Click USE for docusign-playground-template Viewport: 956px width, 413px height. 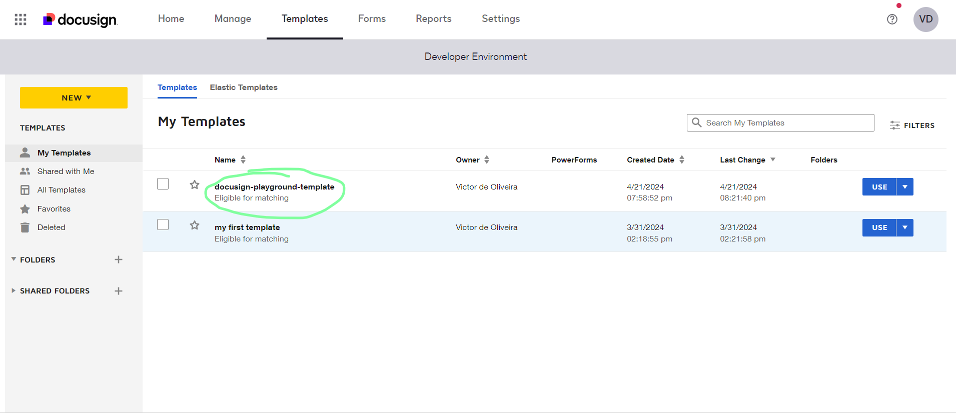pyautogui.click(x=879, y=187)
